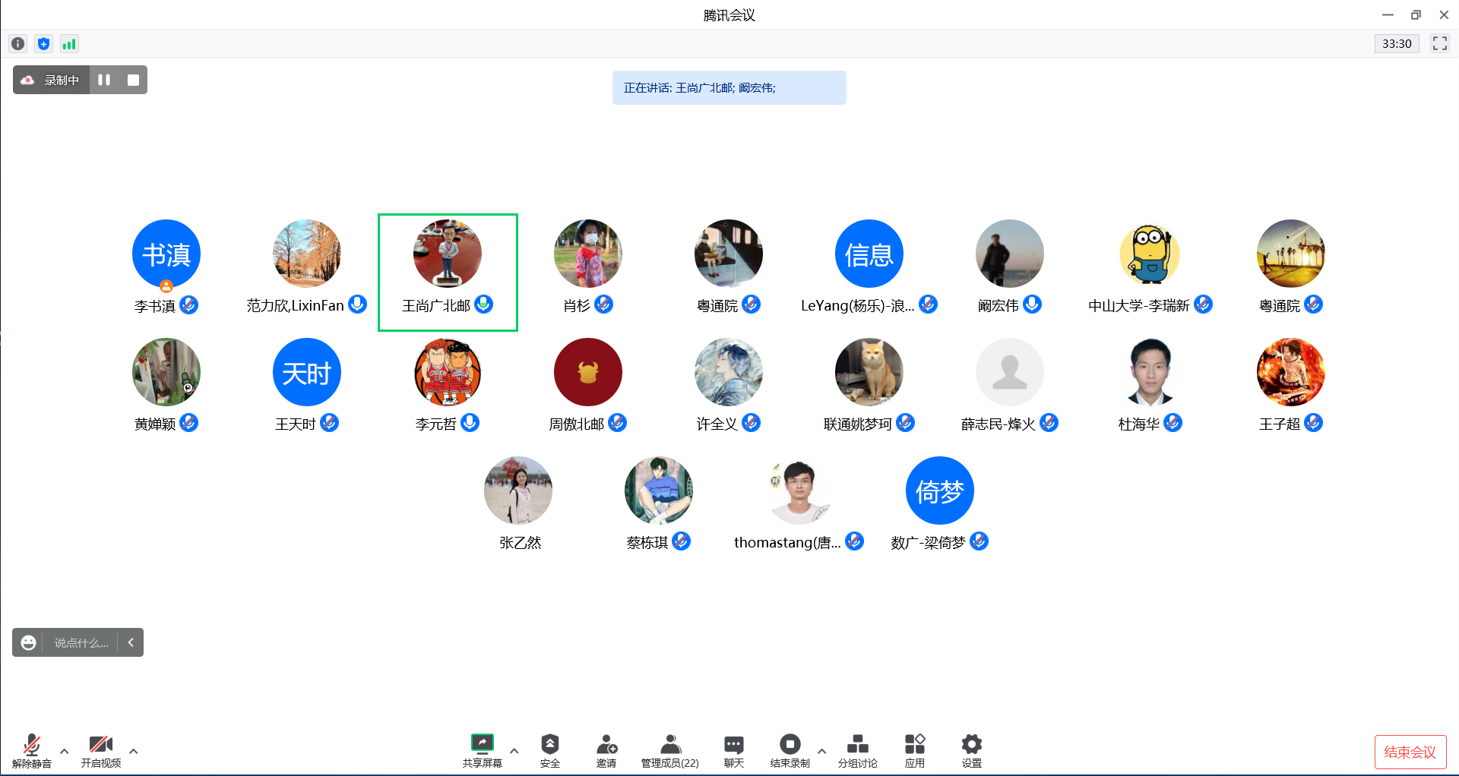Screen dimensions: 1459x776
Task: Expand share options next to 共享屏幕
Action: [x=514, y=751]
